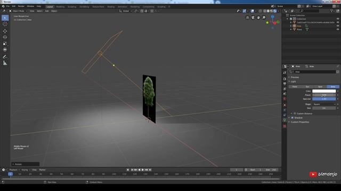Screen dimensions: 341x191
Task: Open the Render menu
Action: click(21, 6)
